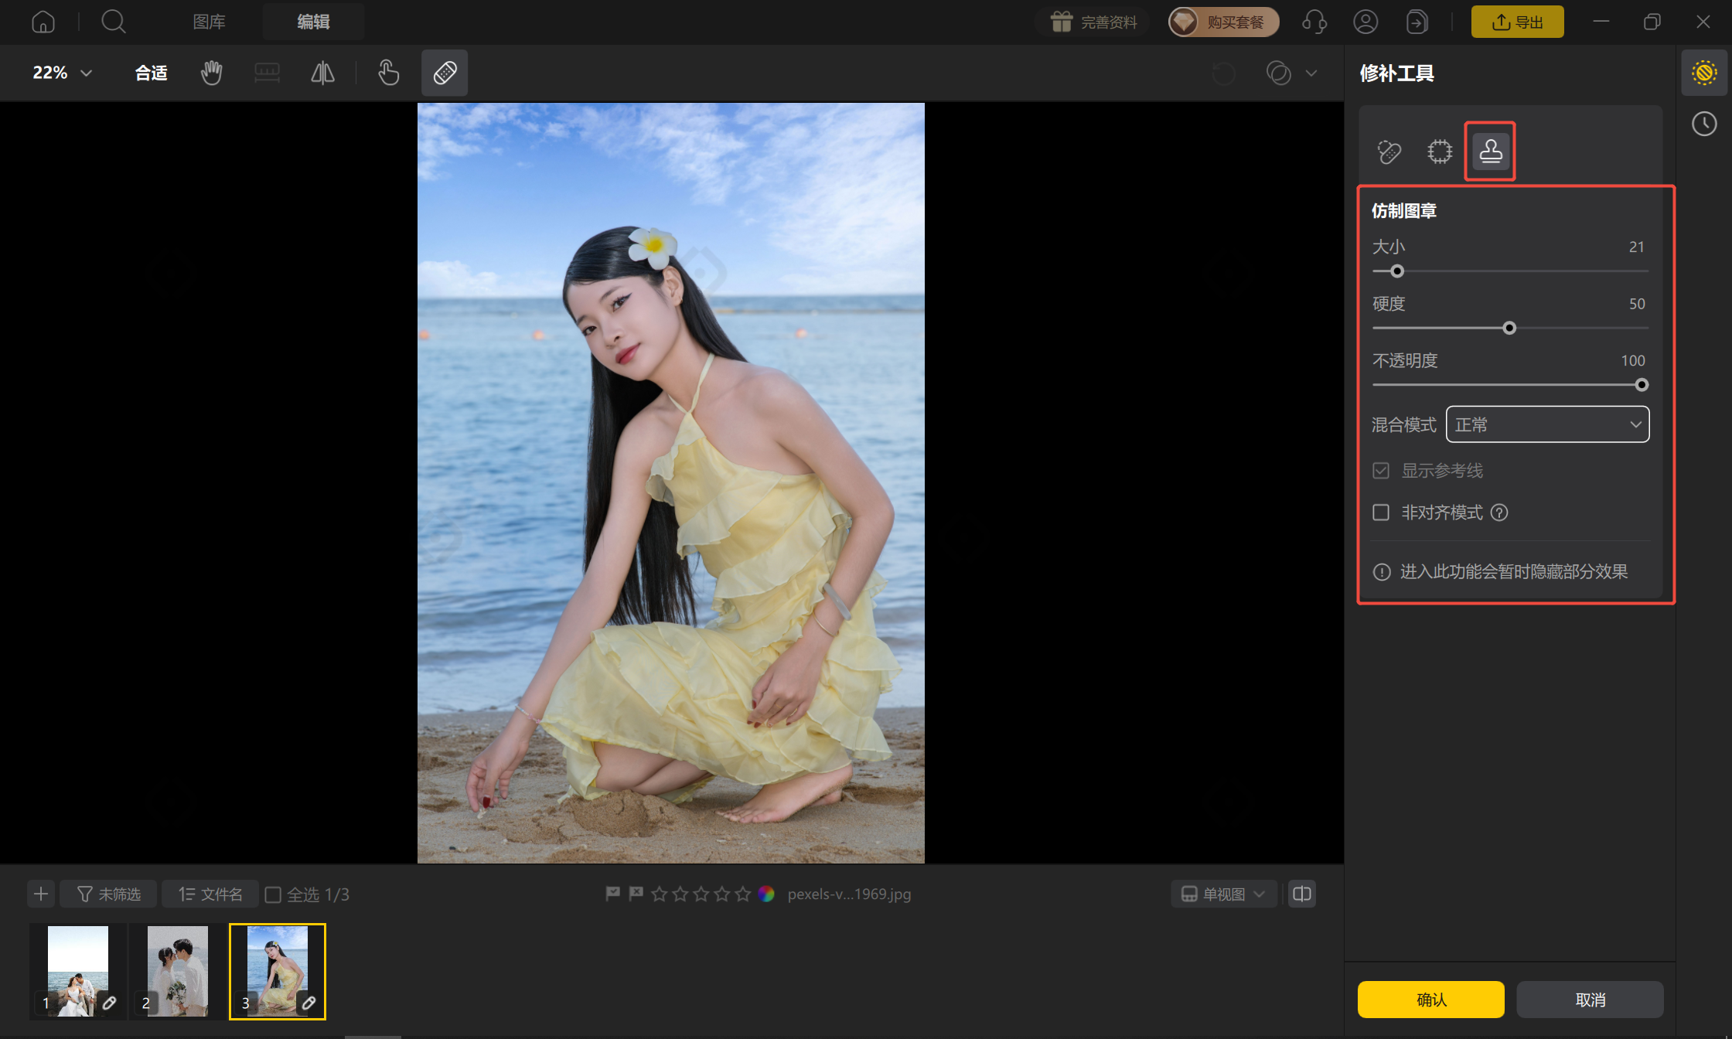
Task: Click the home icon
Action: pos(43,22)
